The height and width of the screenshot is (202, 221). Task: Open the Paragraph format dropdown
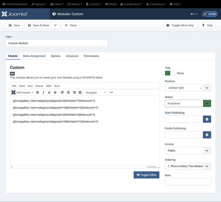pos(96,92)
